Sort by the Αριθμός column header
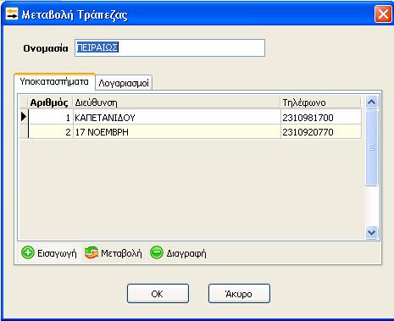 49,102
